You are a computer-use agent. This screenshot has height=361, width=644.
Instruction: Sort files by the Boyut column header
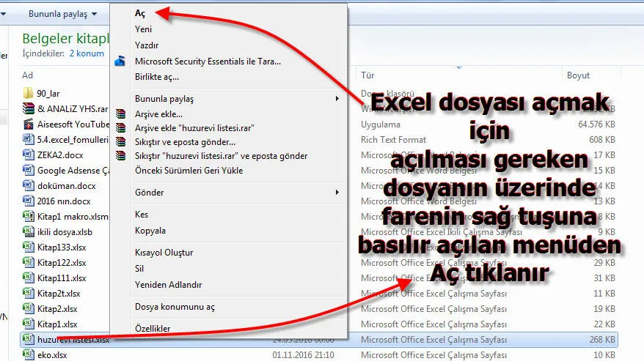point(578,75)
